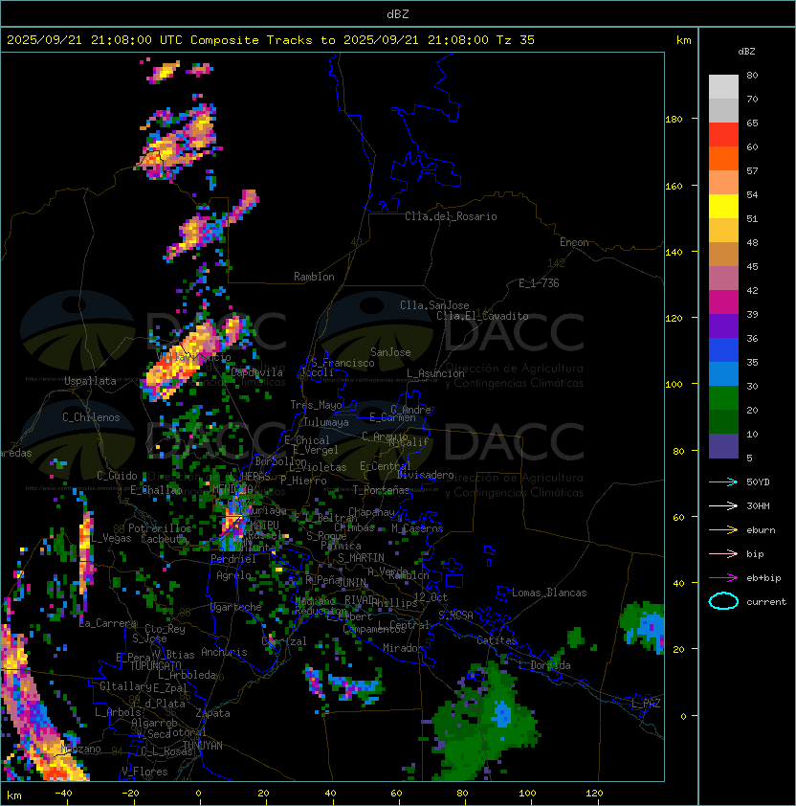Click the 'E_1-736' place label
The height and width of the screenshot is (806, 796).
(539, 283)
